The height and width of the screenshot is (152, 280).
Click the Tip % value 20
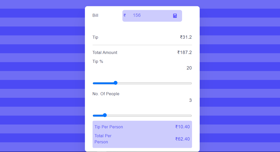coord(189,68)
